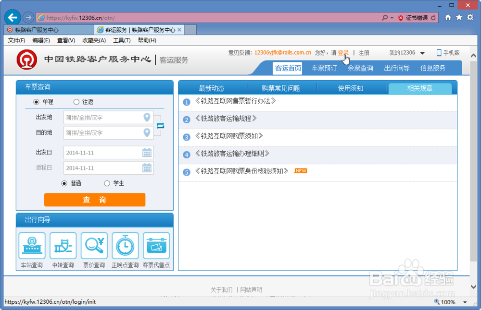This screenshot has height=310, width=481.
Task: Open the 文件(F) menu
Action: (x=16, y=40)
